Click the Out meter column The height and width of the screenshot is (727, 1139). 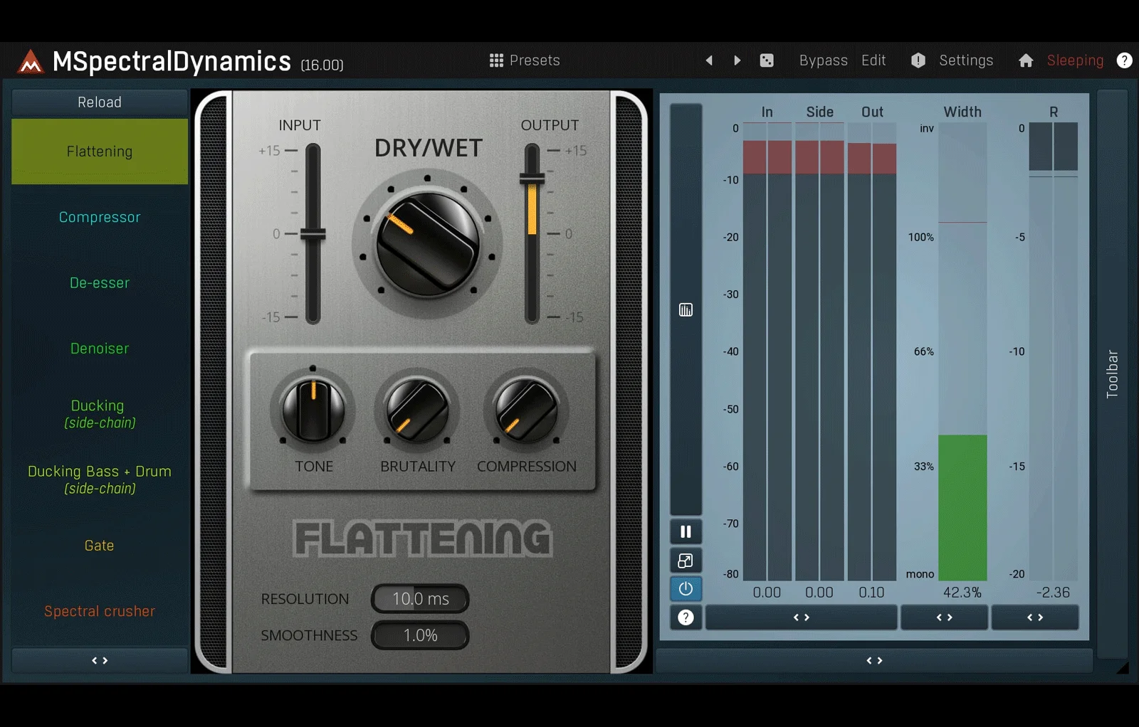point(872,351)
